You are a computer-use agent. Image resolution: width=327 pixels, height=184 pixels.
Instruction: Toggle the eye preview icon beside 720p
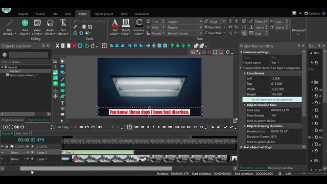[x=59, y=127]
